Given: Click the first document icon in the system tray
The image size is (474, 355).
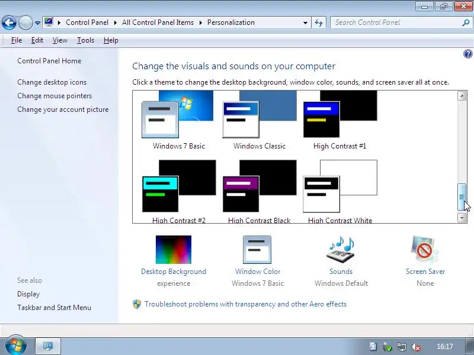Looking at the screenshot, I should coord(373,347).
